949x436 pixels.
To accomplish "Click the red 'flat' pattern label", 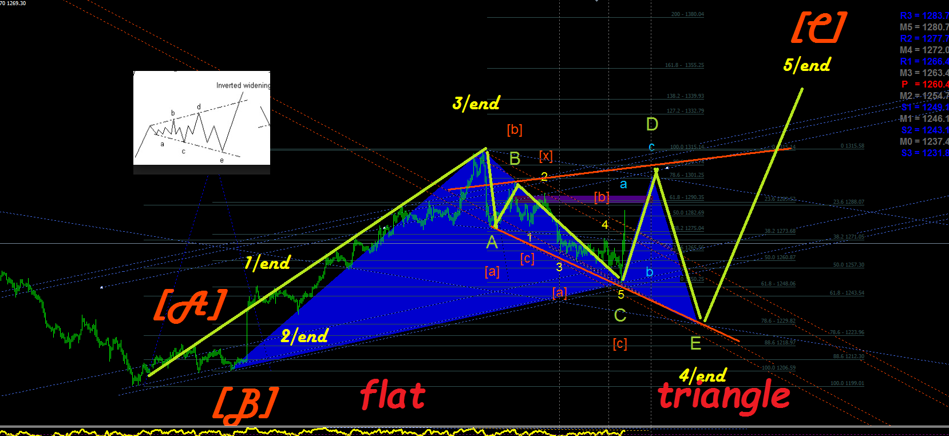I will [x=393, y=394].
